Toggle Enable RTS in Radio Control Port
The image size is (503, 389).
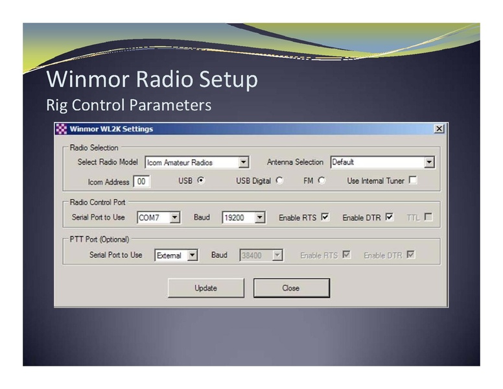[325, 217]
